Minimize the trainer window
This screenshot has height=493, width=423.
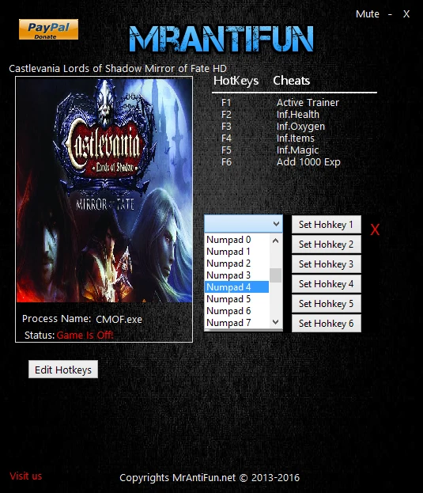[390, 14]
